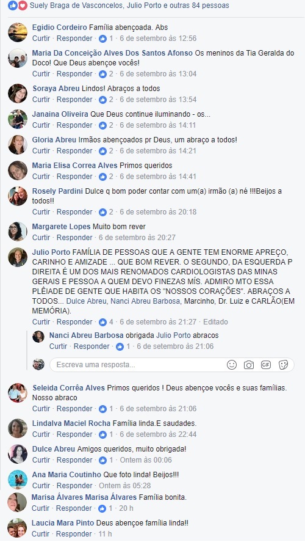Screen dimensions: 305x542
Task: Click the heart reaction icon at top
Action: point(23,5)
